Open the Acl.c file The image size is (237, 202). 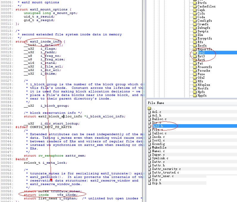click(156, 112)
